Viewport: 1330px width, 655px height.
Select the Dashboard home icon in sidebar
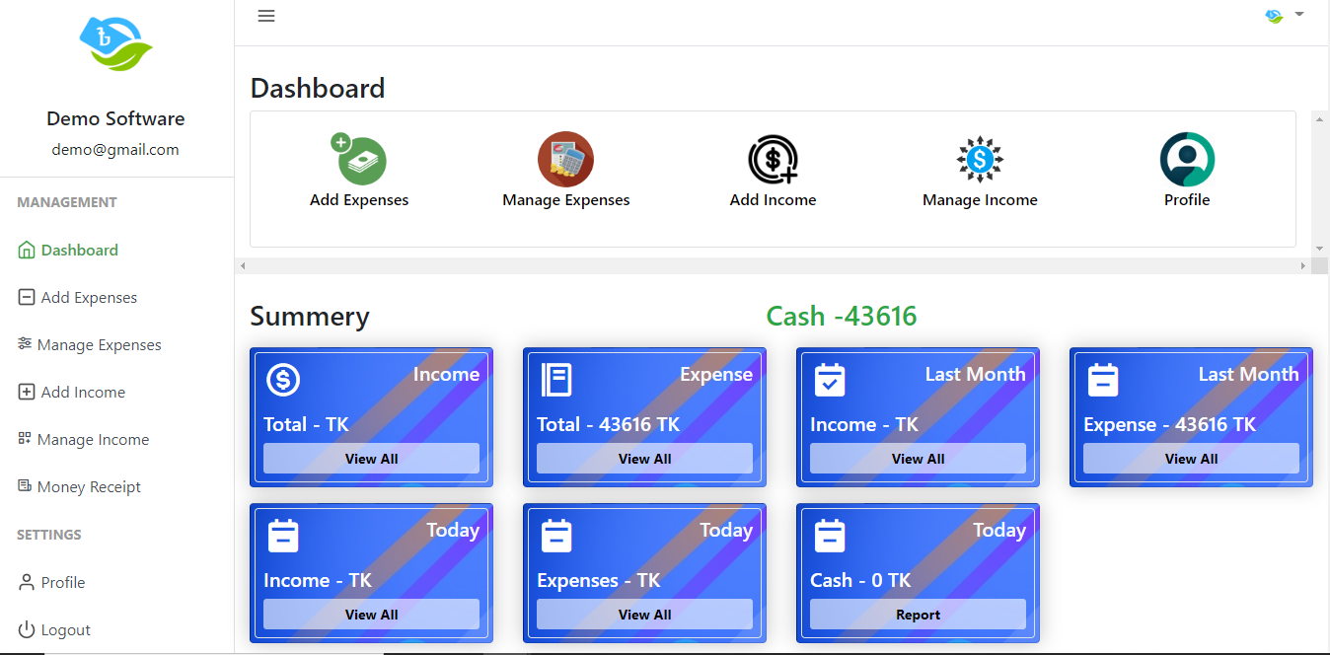pos(24,250)
